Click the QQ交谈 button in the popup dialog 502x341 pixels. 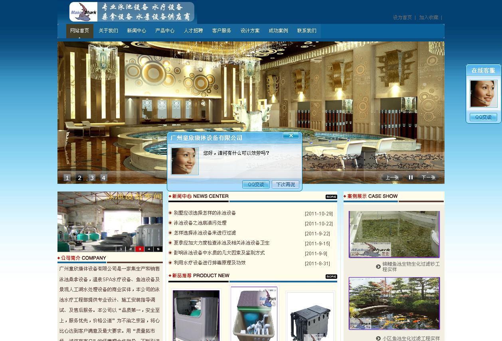click(x=256, y=185)
